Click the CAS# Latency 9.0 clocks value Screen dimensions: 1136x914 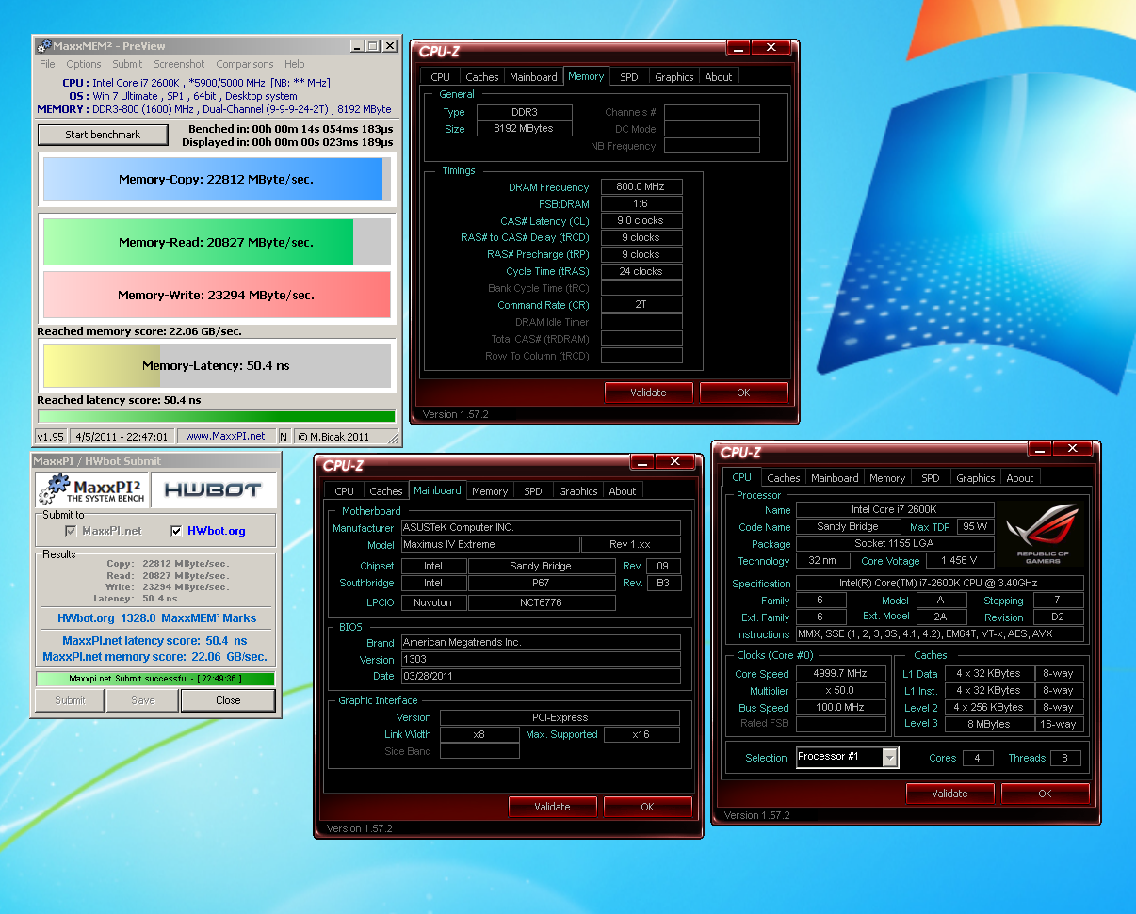pyautogui.click(x=641, y=220)
